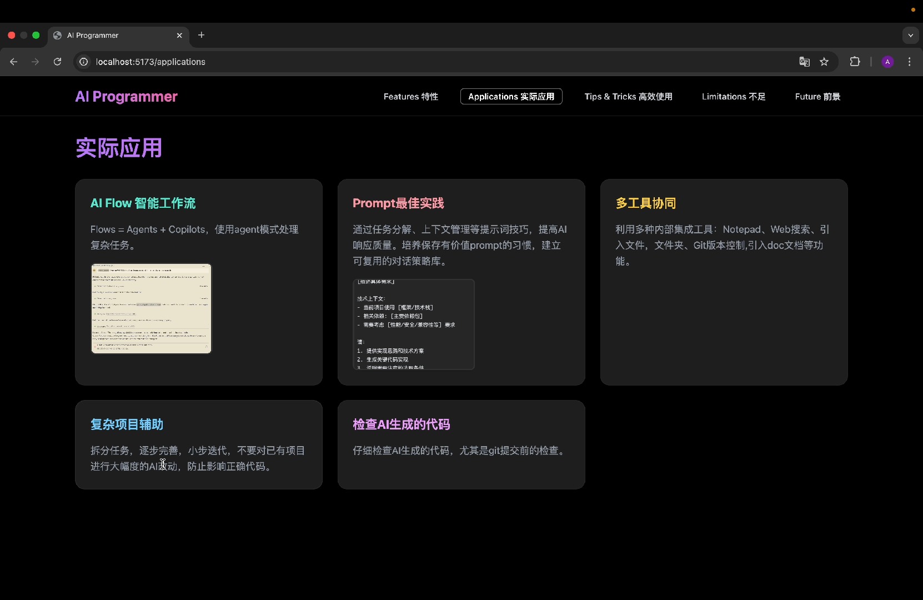Open a new tab with the plus icon
This screenshot has width=923, height=600.
coord(201,35)
